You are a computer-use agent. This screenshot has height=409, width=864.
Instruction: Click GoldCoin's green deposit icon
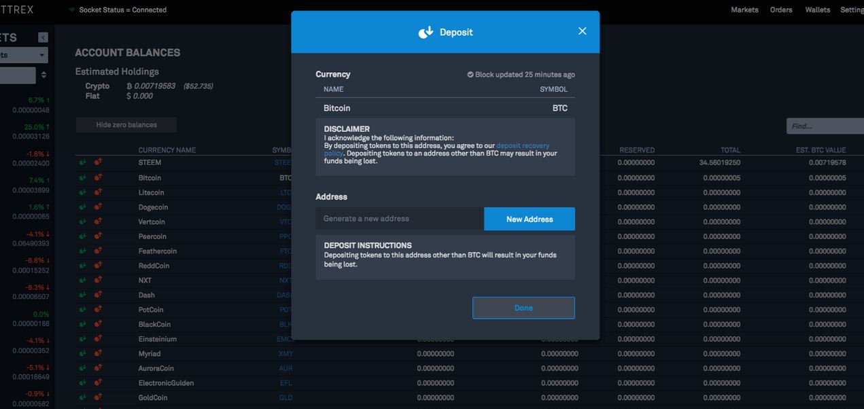click(x=82, y=397)
